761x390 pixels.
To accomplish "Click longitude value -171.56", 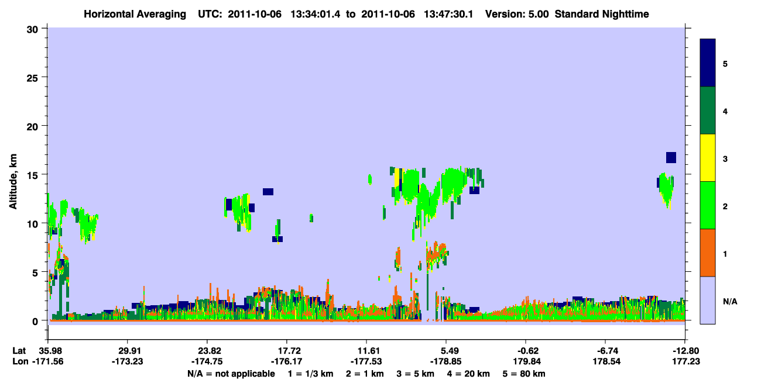I will pos(48,362).
